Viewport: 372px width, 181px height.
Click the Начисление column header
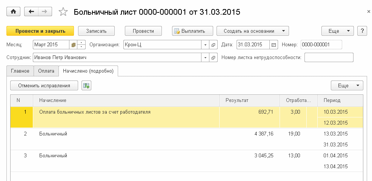click(126, 100)
